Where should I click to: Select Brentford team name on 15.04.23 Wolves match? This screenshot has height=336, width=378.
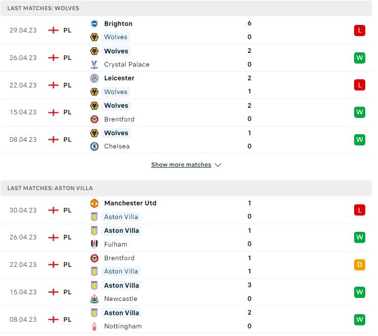tap(119, 119)
